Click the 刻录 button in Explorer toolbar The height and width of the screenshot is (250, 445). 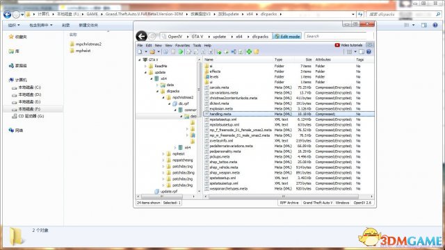coord(66,25)
